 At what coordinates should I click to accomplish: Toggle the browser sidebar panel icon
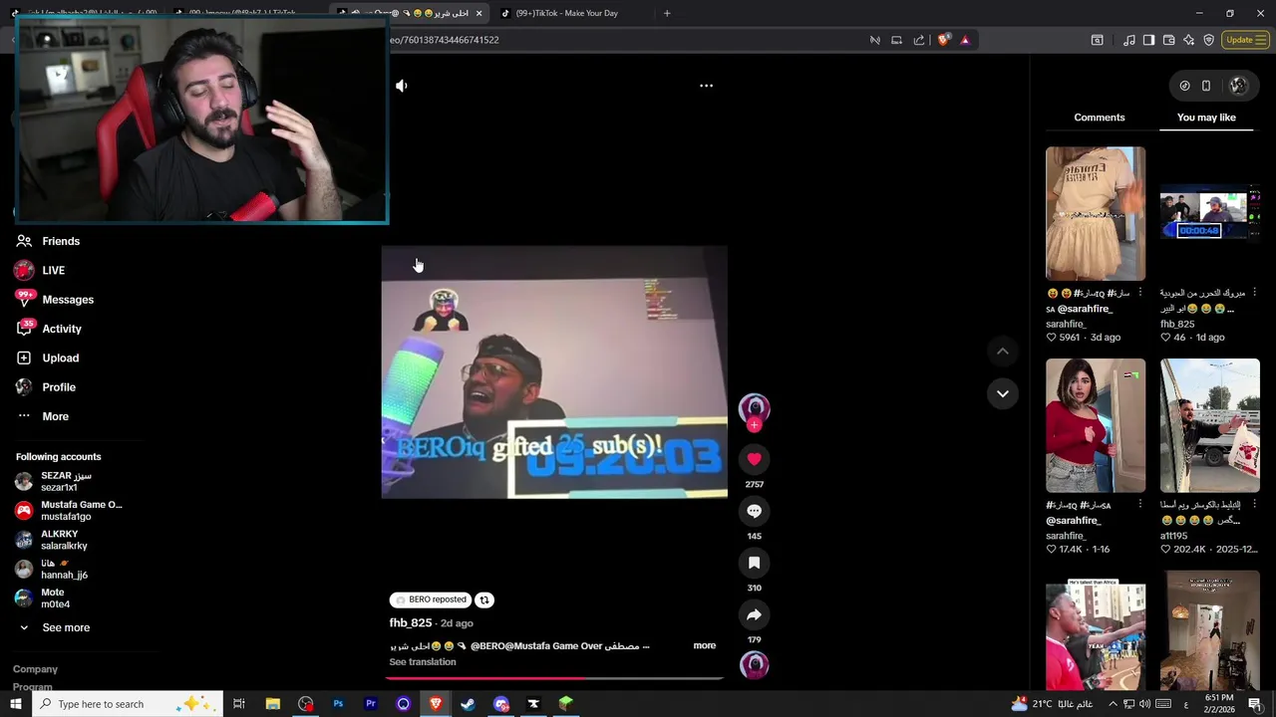[x=1148, y=40]
